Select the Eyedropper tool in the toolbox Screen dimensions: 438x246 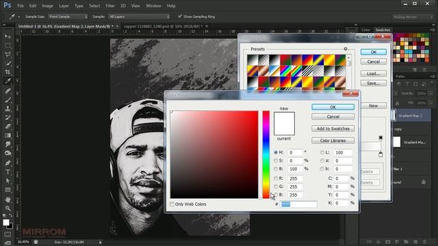click(8, 81)
